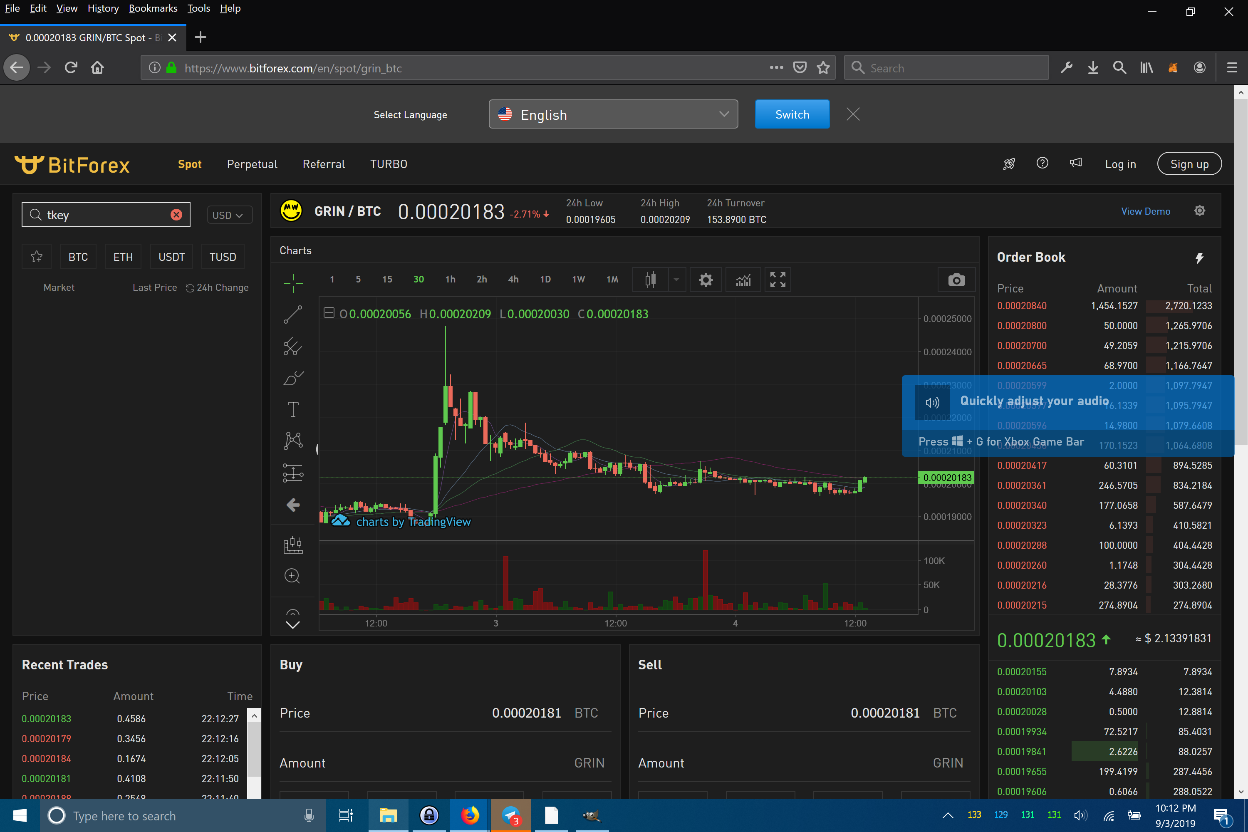Select the trend line drawing tool
The height and width of the screenshot is (832, 1248).
point(293,314)
